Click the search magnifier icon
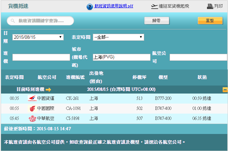This screenshot has height=151, width=228. tap(13, 21)
